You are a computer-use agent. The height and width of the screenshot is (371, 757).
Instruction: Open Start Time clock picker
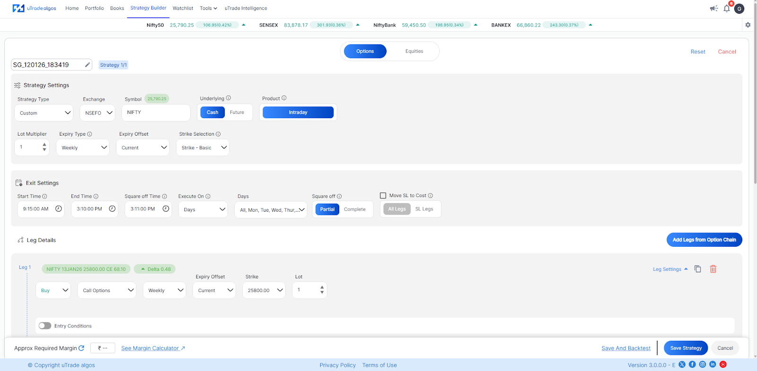(59, 209)
